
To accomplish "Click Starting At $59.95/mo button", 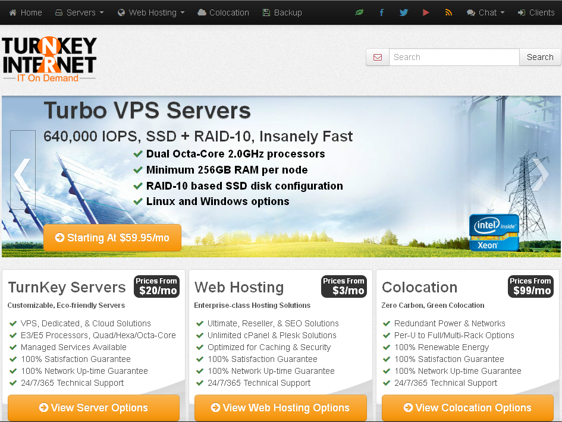I will point(112,238).
